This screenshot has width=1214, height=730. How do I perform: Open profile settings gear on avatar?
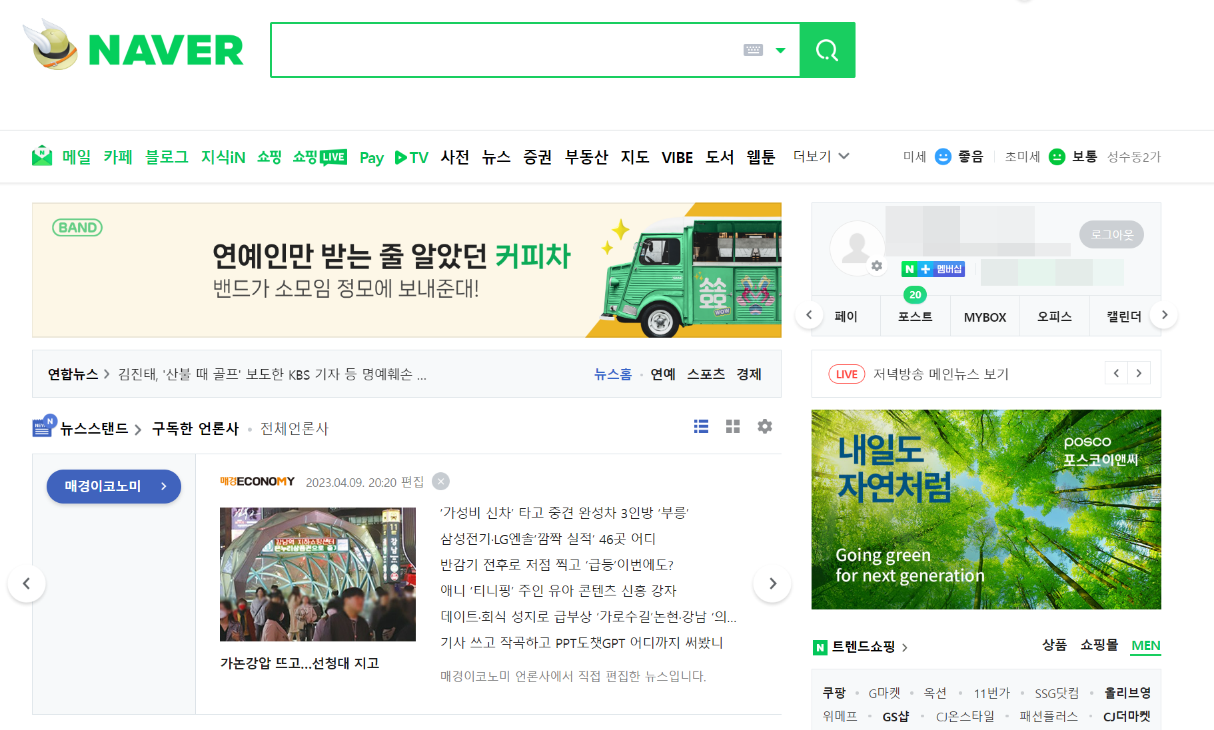[x=877, y=266]
